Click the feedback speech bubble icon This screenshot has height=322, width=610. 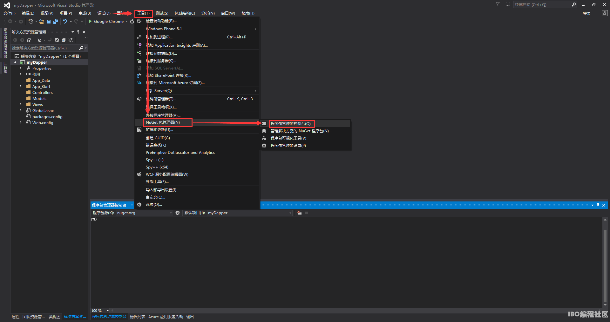tap(508, 4)
